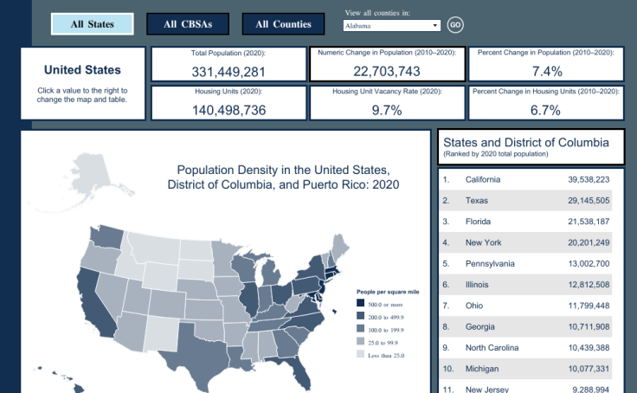Switch to All Counties tab
Viewport: 637px width, 393px height.
(x=283, y=24)
